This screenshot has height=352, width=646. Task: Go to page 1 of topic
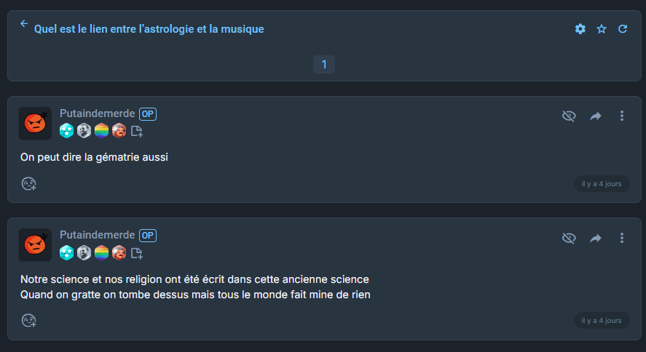point(324,65)
